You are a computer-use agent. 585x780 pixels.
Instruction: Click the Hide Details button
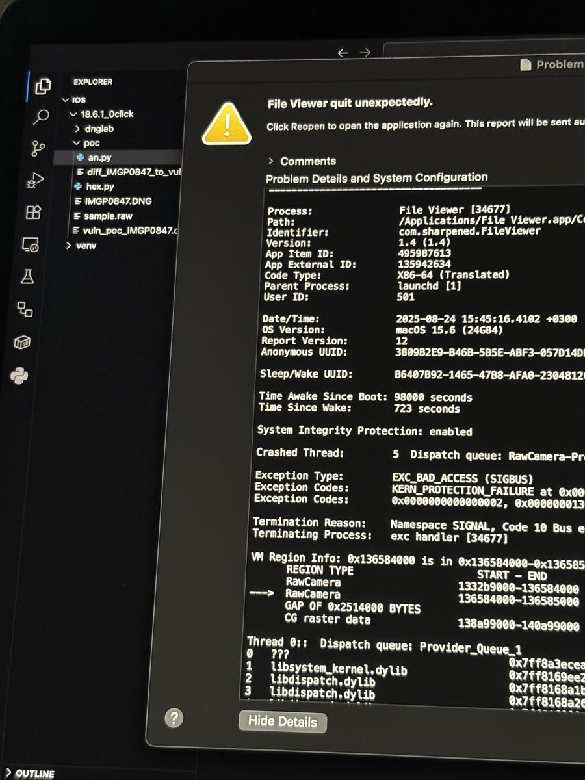pos(283,721)
